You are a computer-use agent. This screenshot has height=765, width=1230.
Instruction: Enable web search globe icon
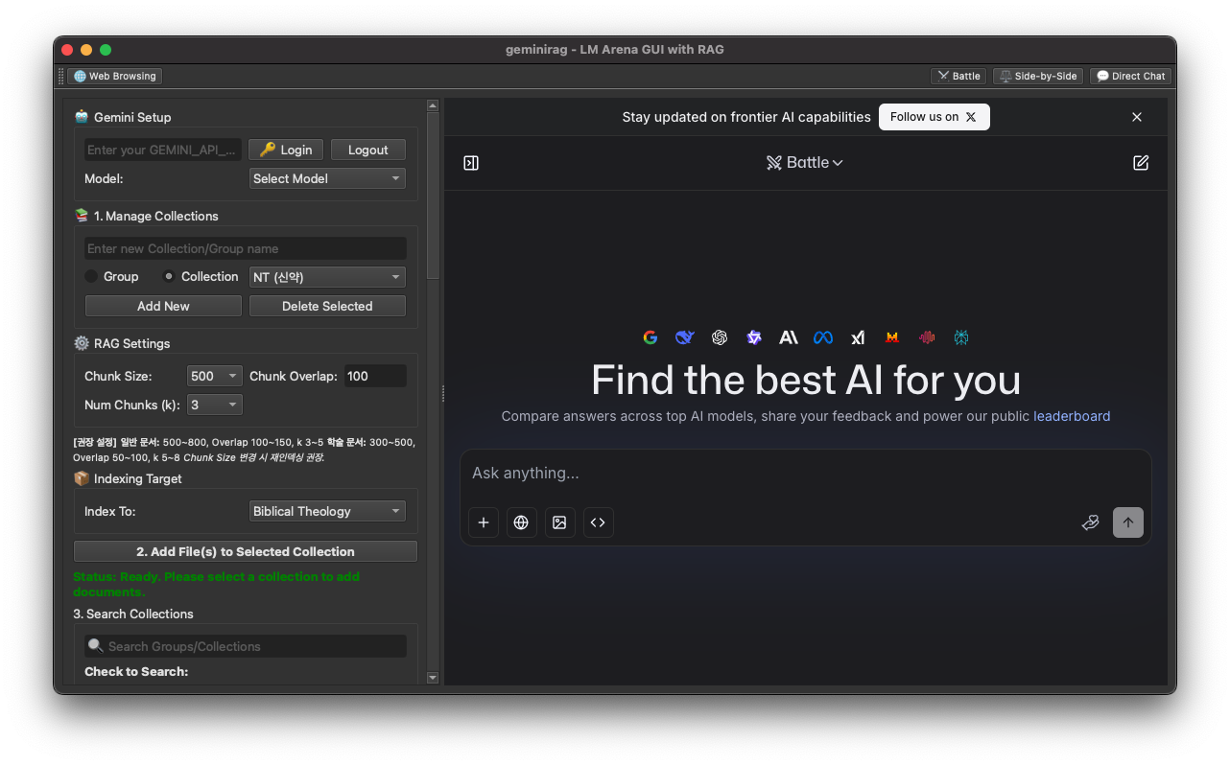point(522,522)
